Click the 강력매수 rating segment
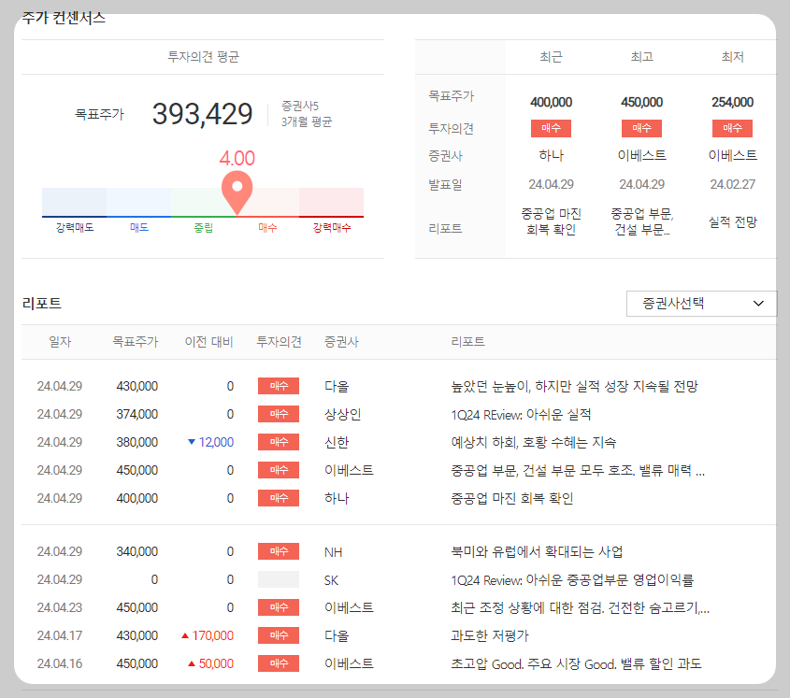 [332, 203]
